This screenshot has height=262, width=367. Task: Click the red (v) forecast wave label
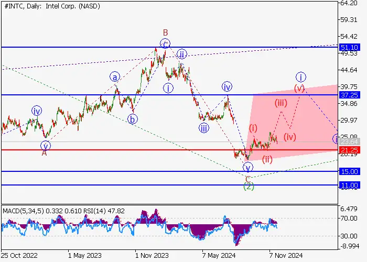click(299, 88)
